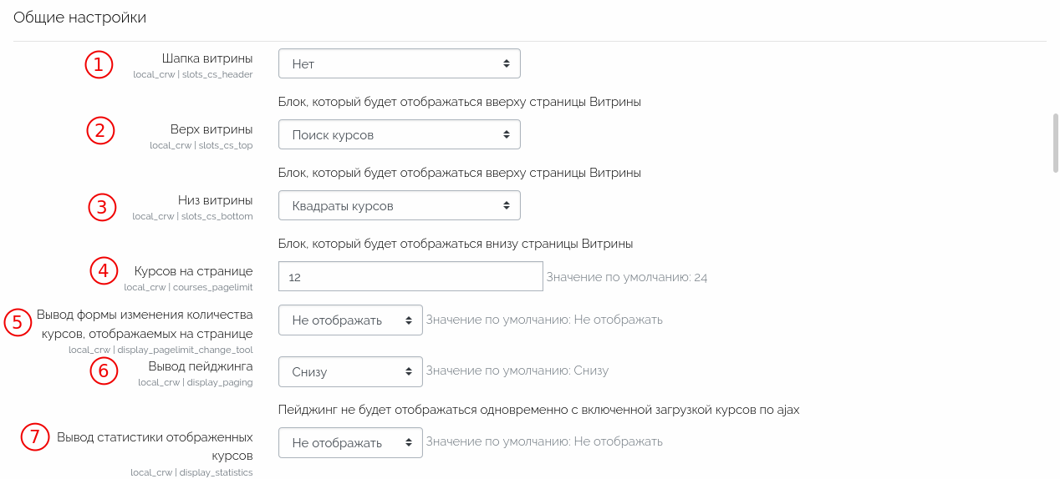Click the red circled number 4 marker
This screenshot has width=1060, height=479.
104,270
